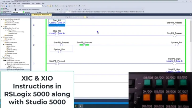The image size is (192, 108).
Task: Insert XIC instruction from instruction toolbar
Action: pyautogui.click(x=77, y=10)
